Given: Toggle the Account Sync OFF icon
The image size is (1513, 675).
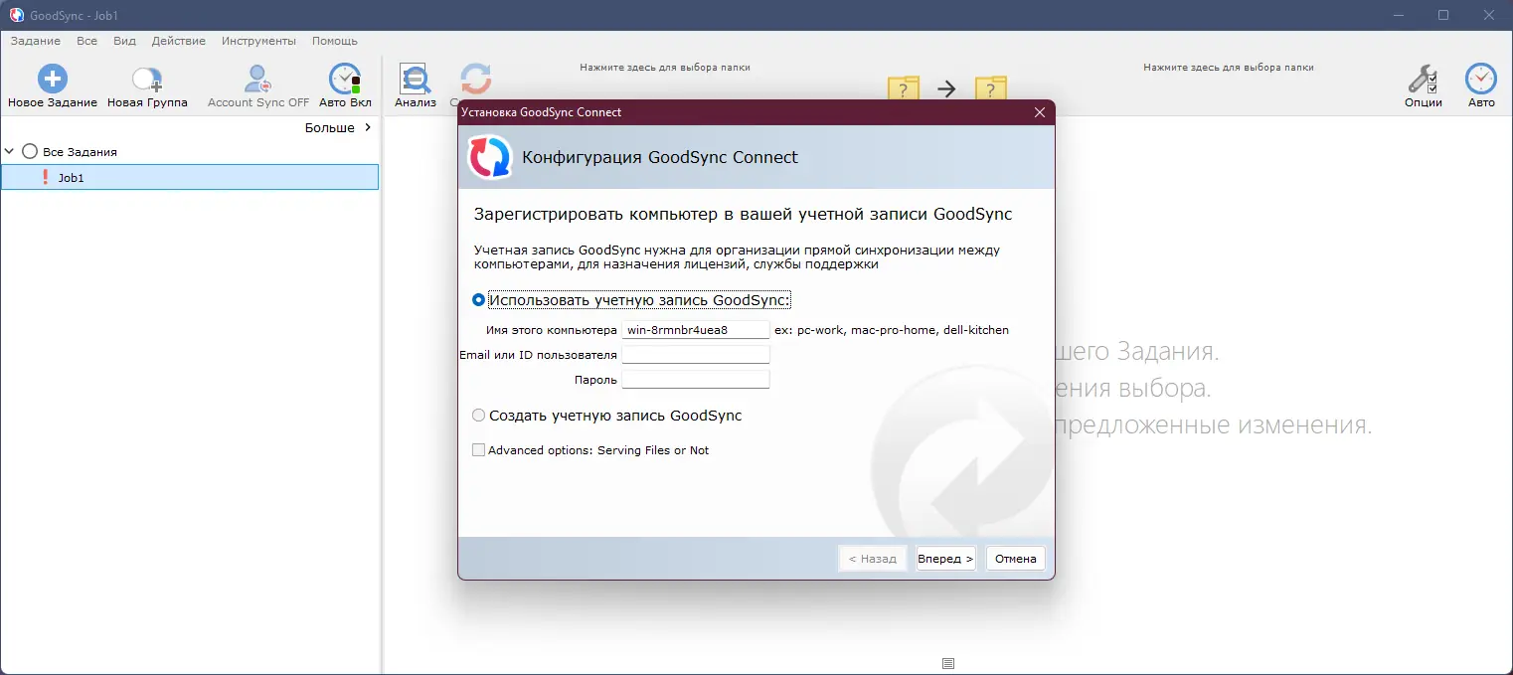Looking at the screenshot, I should tap(258, 80).
